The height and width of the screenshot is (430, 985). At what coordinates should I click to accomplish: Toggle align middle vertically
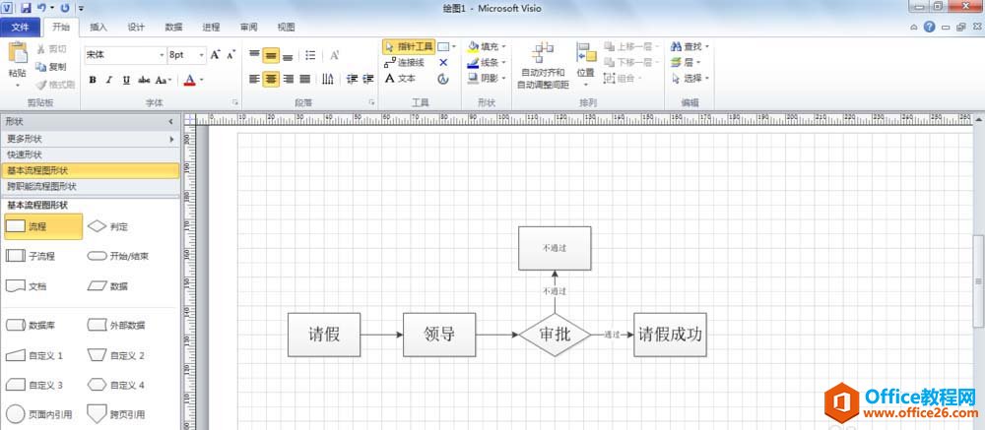(x=271, y=55)
